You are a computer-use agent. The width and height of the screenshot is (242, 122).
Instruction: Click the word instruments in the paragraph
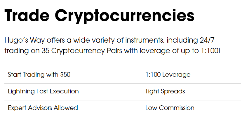pos(145,40)
